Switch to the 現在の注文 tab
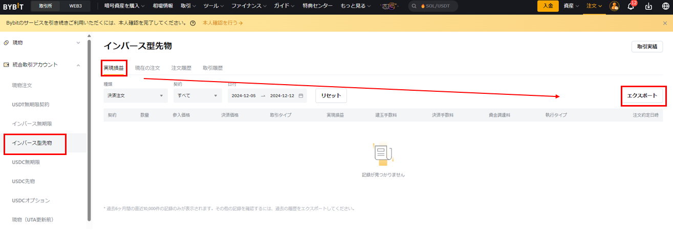673x230 pixels. click(x=147, y=68)
